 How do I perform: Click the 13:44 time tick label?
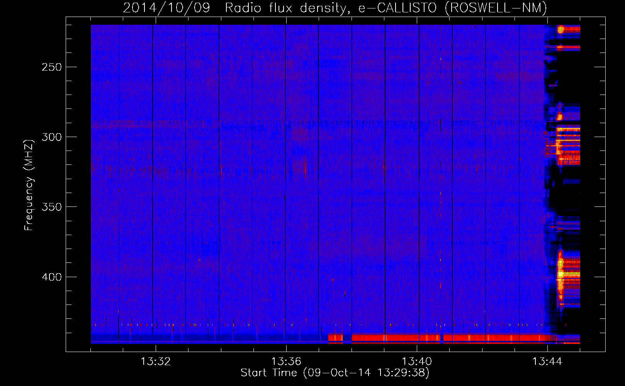pyautogui.click(x=547, y=362)
